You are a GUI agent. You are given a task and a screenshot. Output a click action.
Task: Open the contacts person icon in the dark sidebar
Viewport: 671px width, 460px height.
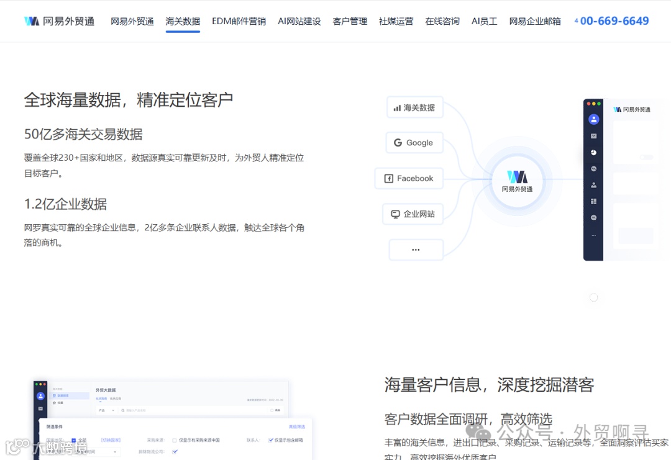pyautogui.click(x=593, y=185)
